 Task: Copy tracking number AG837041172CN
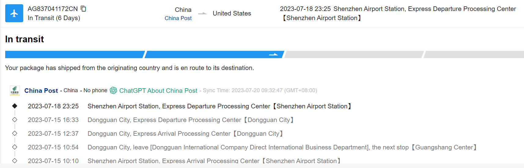tap(83, 9)
